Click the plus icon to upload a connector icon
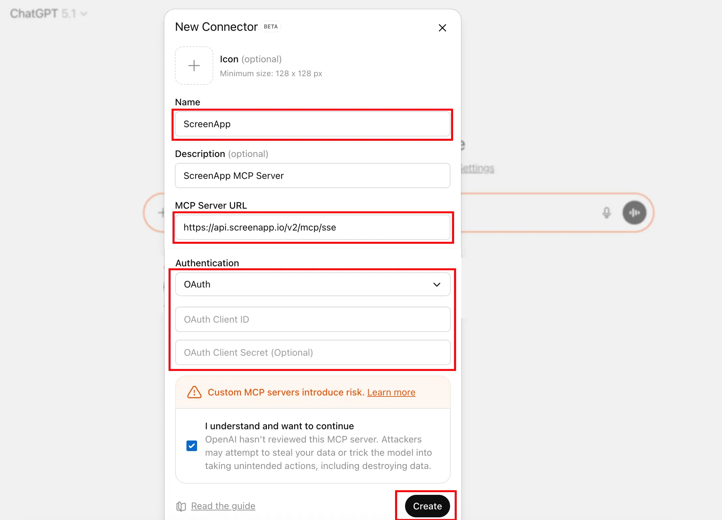This screenshot has width=722, height=520. coord(194,66)
